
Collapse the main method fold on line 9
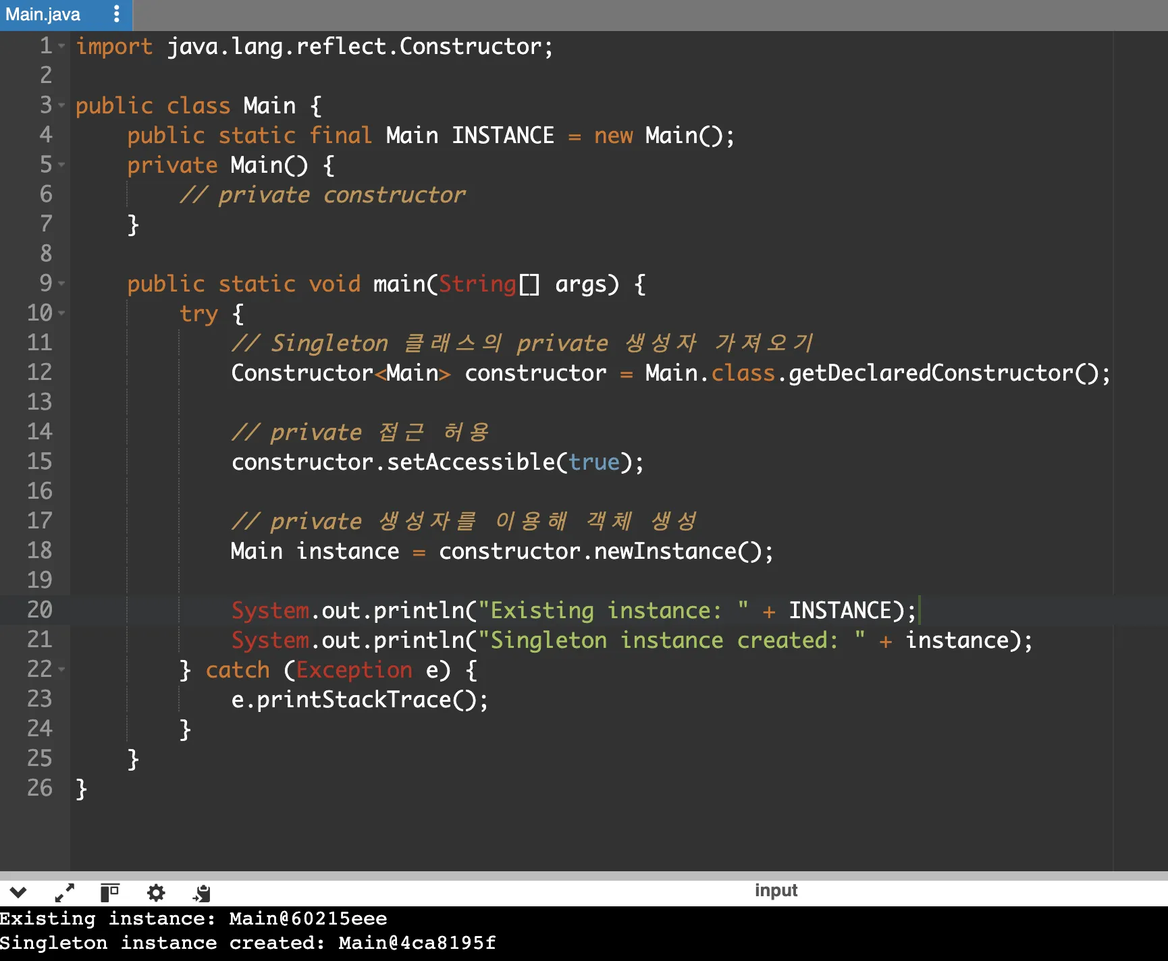[x=61, y=284]
